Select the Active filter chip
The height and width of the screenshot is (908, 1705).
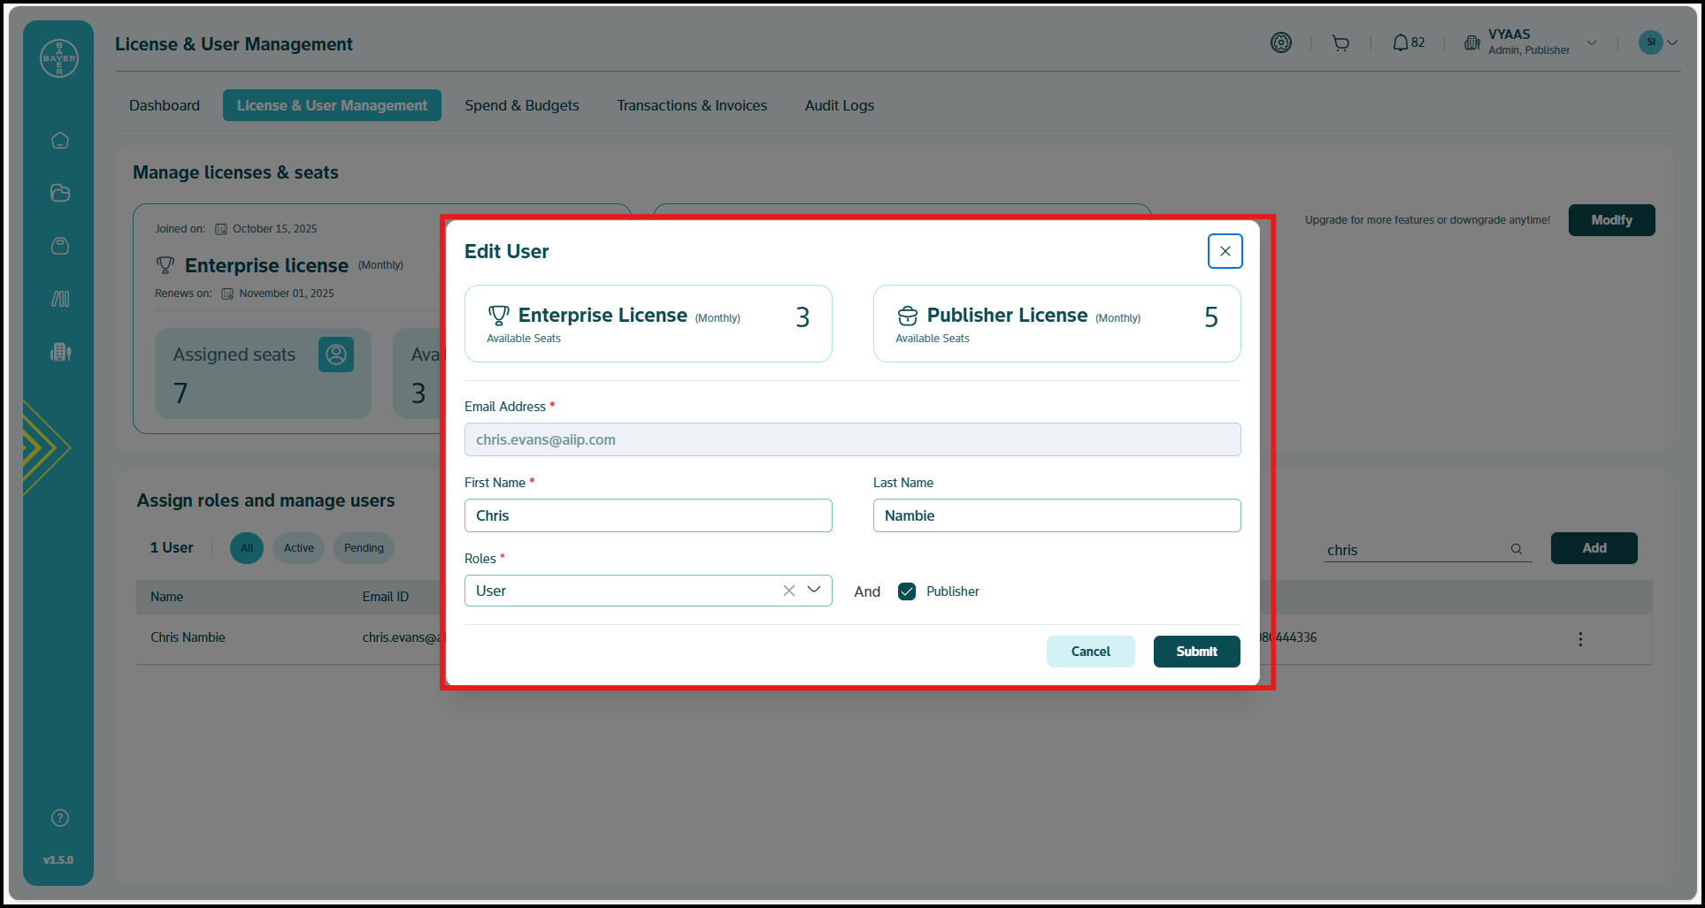click(298, 548)
